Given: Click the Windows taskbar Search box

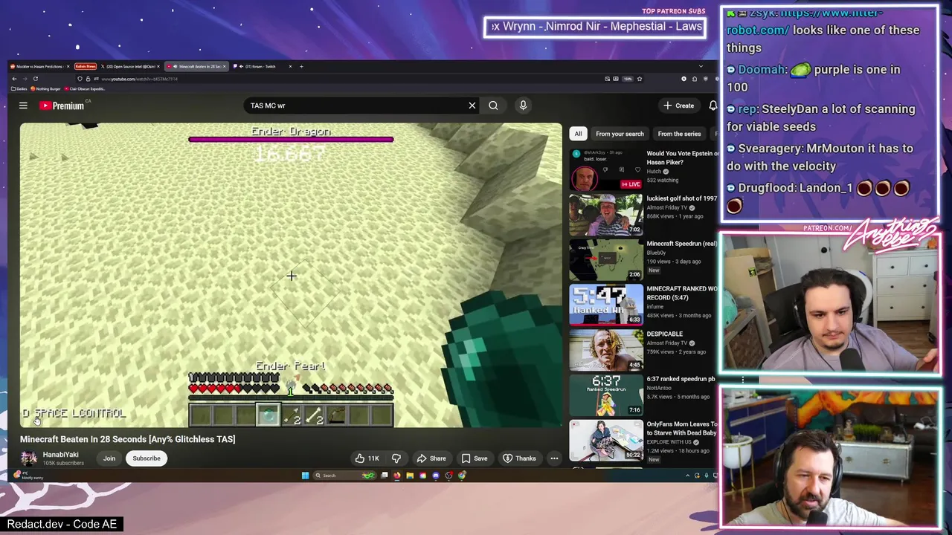Looking at the screenshot, I should click(x=344, y=476).
